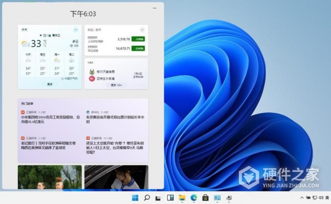Screen dimensions: 331x204
Task: Click the 周二 forecast column label
Action: [71, 55]
